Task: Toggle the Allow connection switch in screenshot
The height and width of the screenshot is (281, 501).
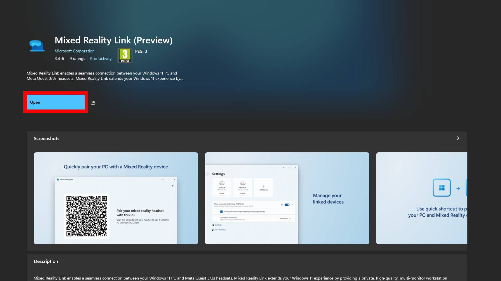Action: click(287, 205)
